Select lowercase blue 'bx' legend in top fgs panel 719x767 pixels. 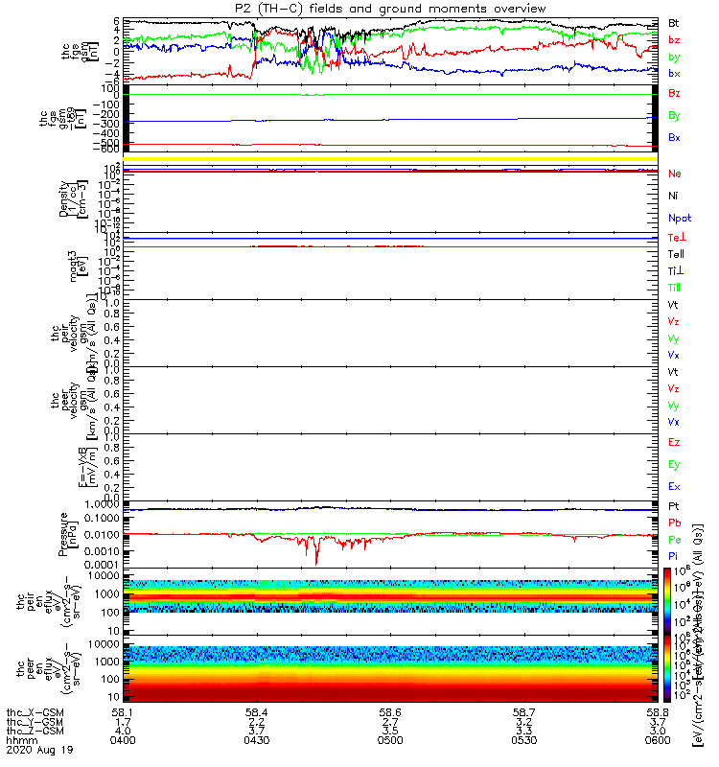(674, 74)
